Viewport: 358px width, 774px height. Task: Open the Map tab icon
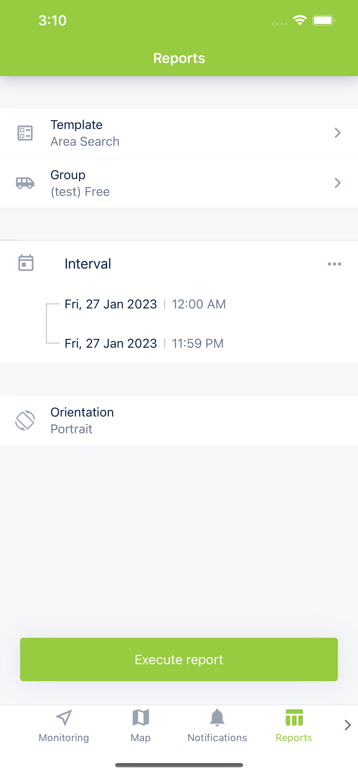tap(141, 717)
